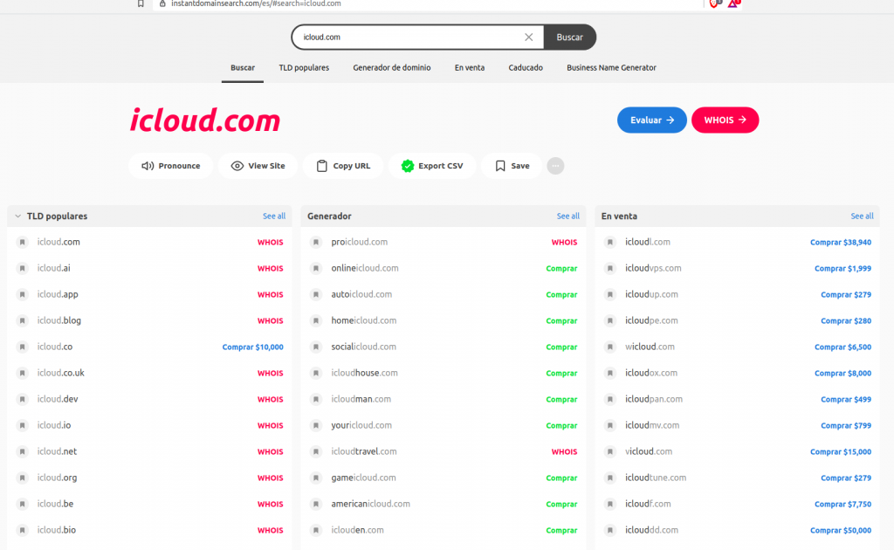Click the large icloud.com heading
This screenshot has height=550, width=894.
point(205,120)
